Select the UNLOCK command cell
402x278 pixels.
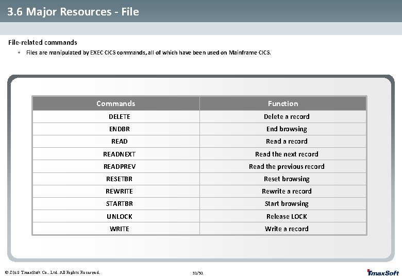[116, 216]
